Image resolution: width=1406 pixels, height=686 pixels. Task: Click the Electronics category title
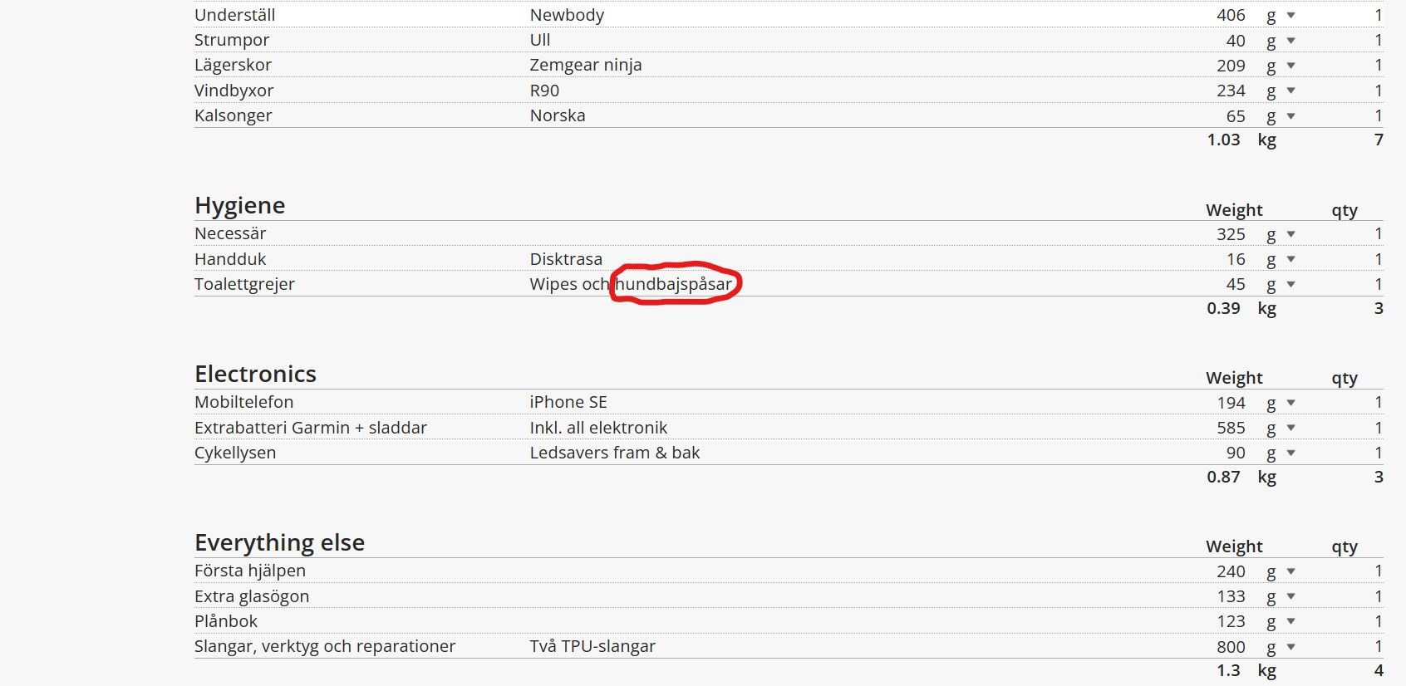pos(255,375)
